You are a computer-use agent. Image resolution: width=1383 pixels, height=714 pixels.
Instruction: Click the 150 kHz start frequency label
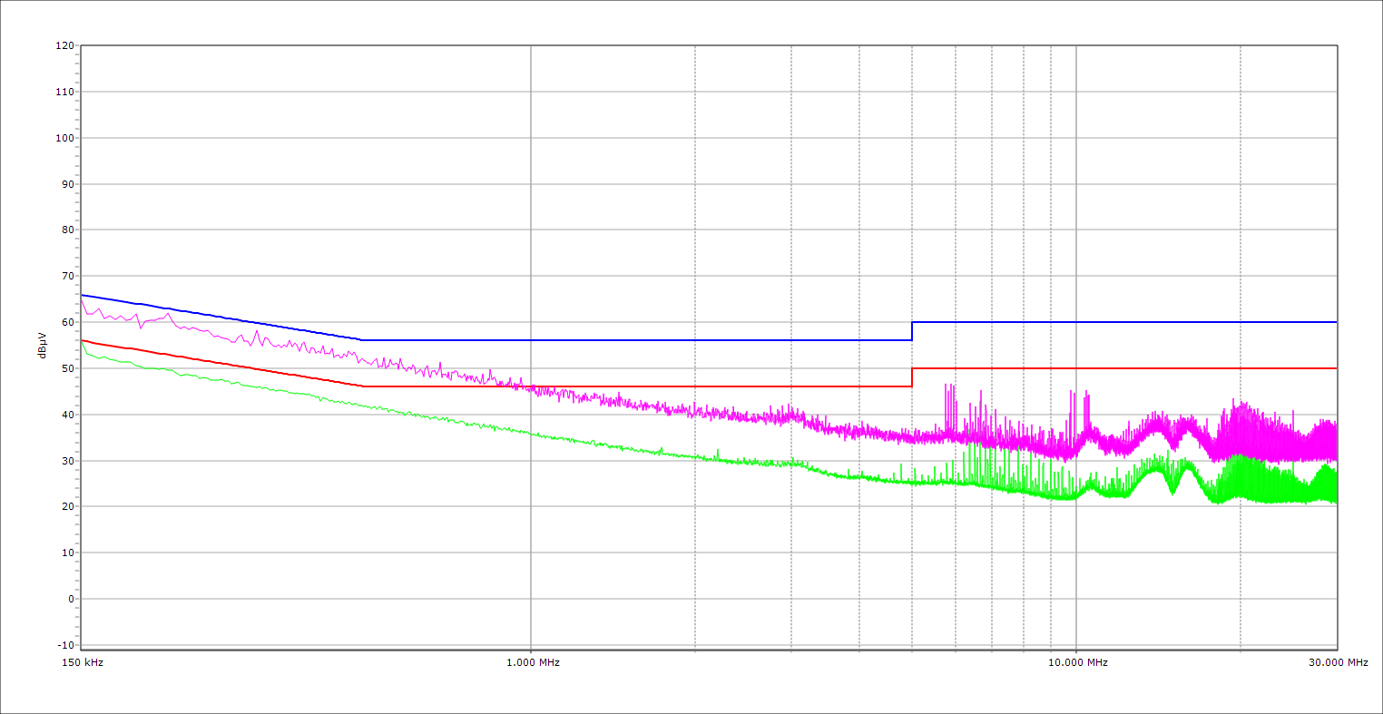82,662
